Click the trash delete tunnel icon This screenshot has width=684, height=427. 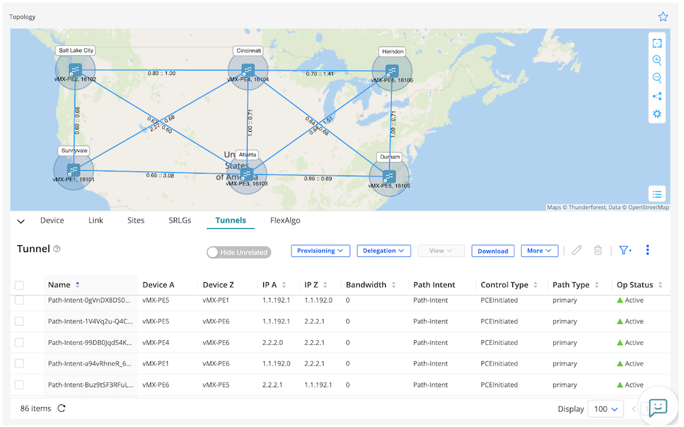(x=598, y=250)
